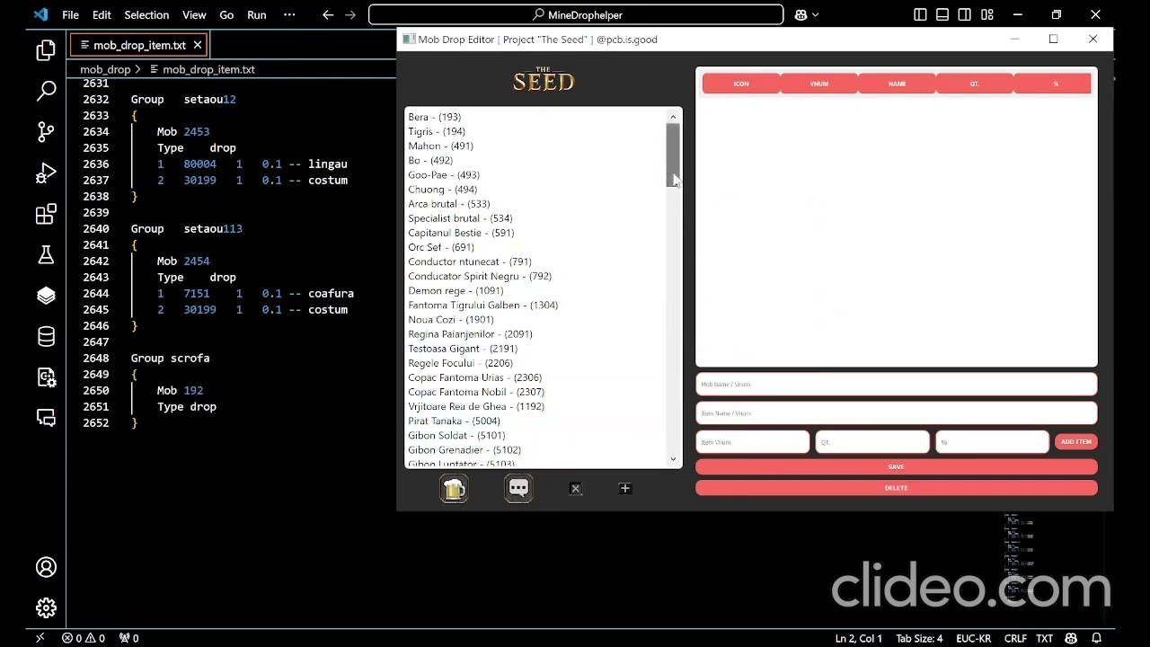Go forward with the right arrow

(x=350, y=14)
